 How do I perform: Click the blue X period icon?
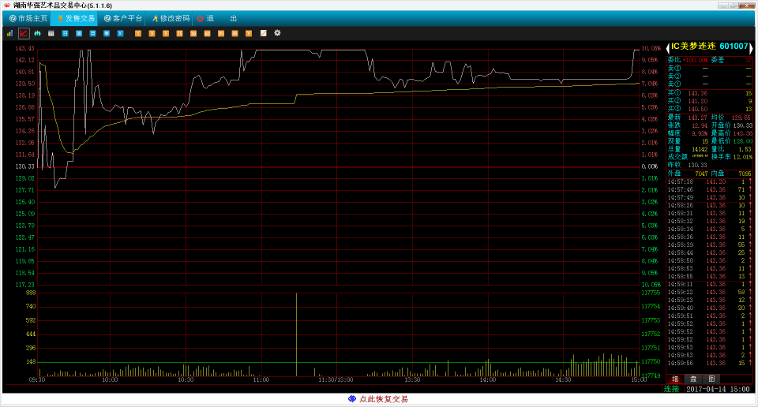click(120, 33)
